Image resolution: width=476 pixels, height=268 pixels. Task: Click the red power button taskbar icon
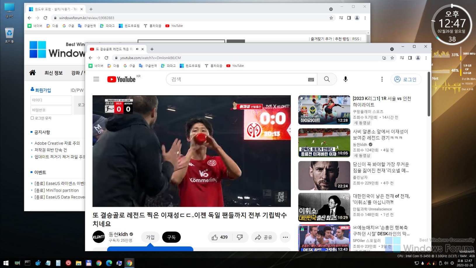point(68,263)
